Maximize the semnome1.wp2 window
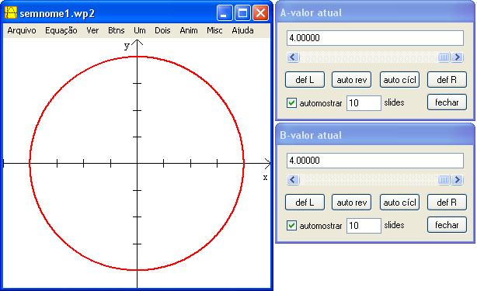This screenshot has height=291, width=477. pyautogui.click(x=242, y=13)
